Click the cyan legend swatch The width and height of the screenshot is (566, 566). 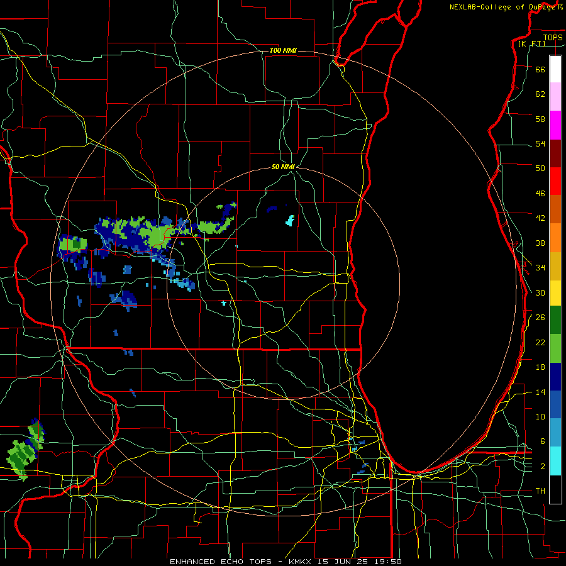pos(555,461)
